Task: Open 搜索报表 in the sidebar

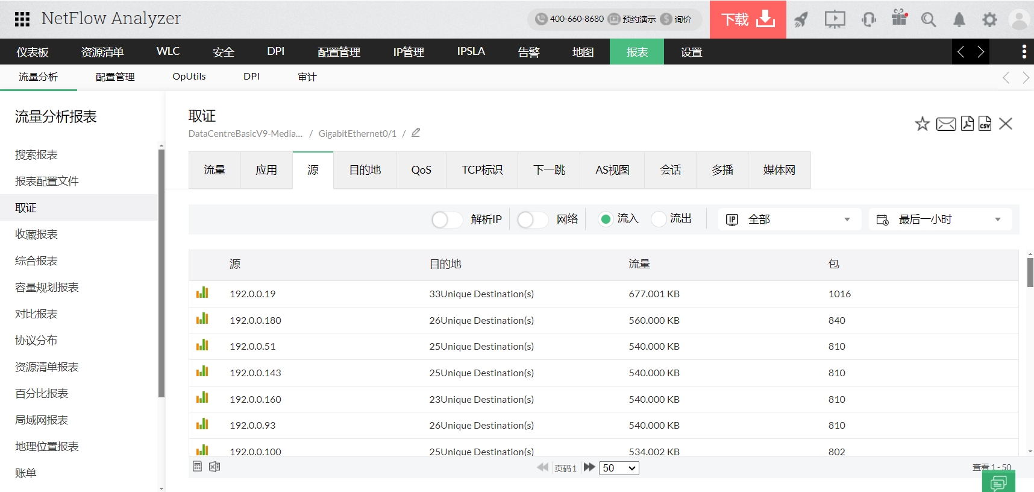Action: pyautogui.click(x=37, y=155)
